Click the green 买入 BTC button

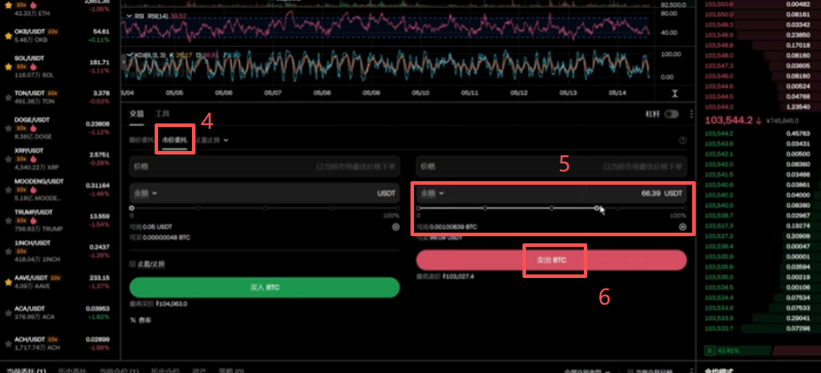tap(265, 288)
